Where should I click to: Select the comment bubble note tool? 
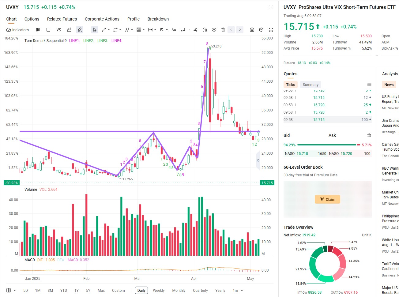tap(183, 30)
